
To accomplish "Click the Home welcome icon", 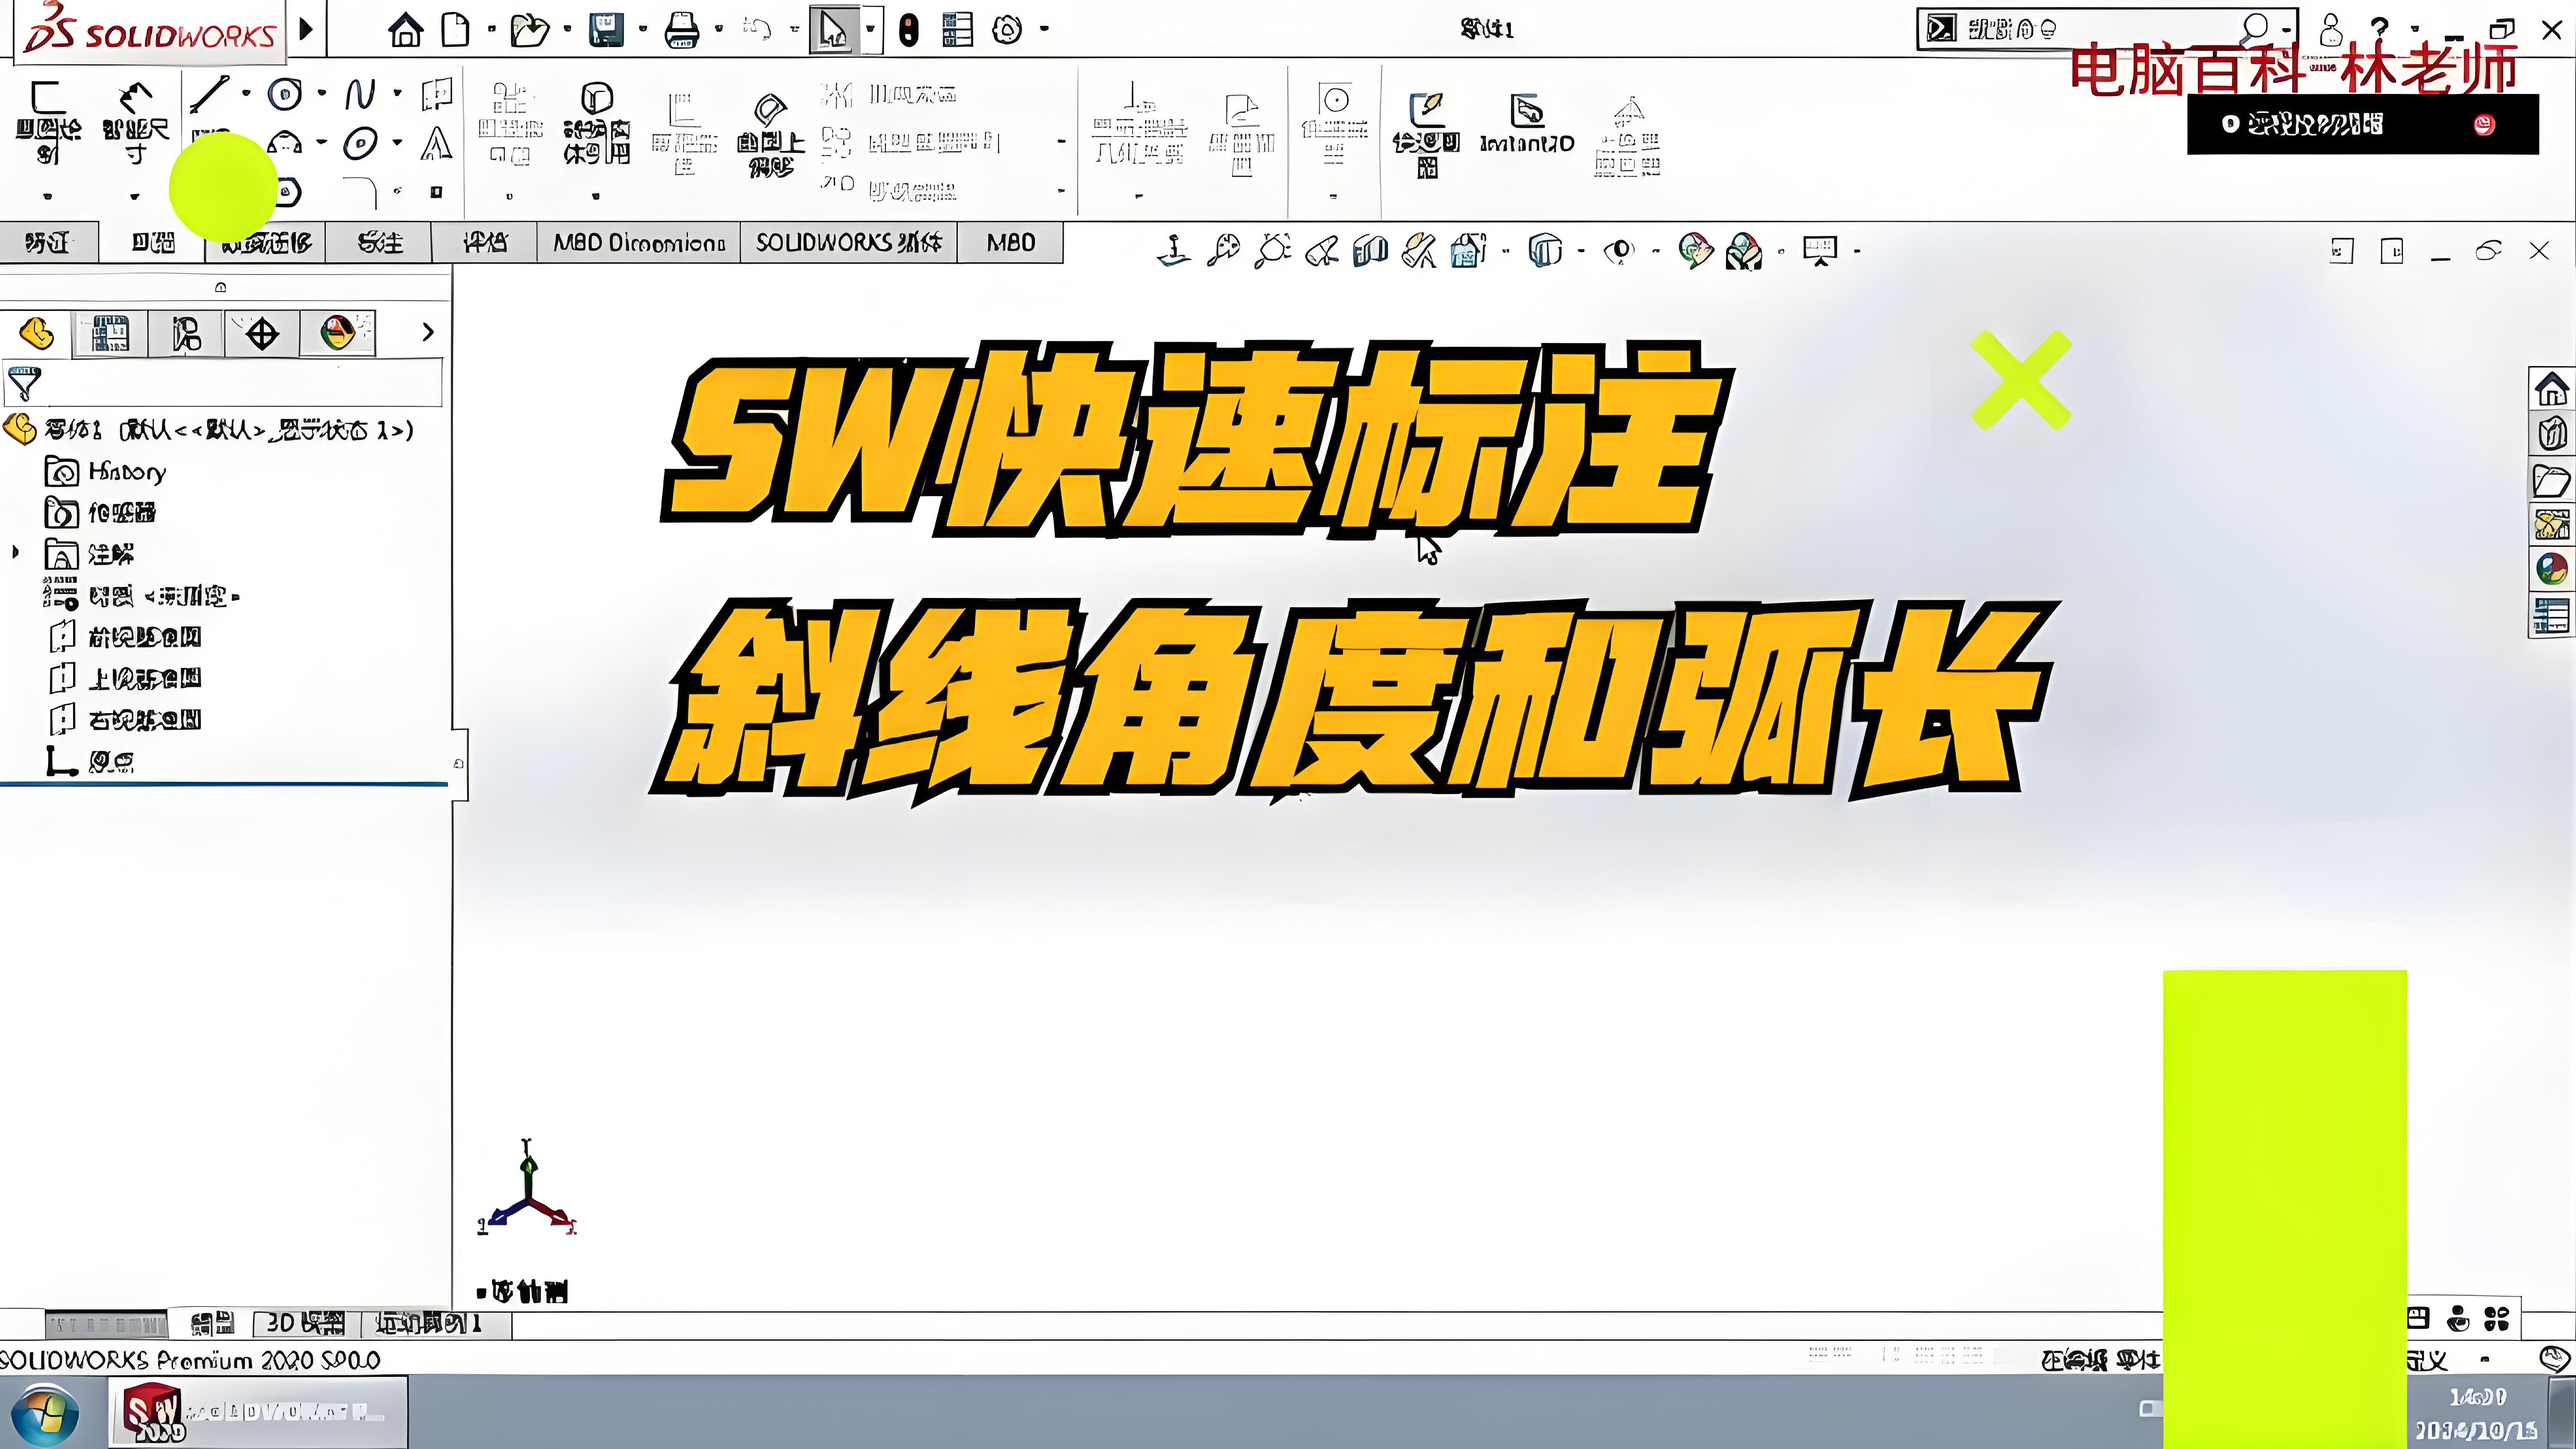I will [405, 30].
